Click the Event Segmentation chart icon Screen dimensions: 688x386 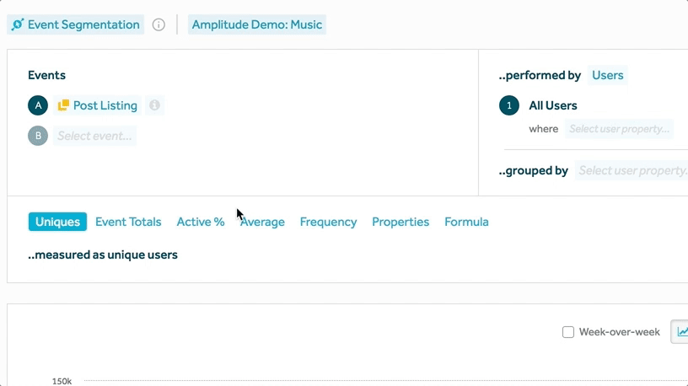click(18, 24)
